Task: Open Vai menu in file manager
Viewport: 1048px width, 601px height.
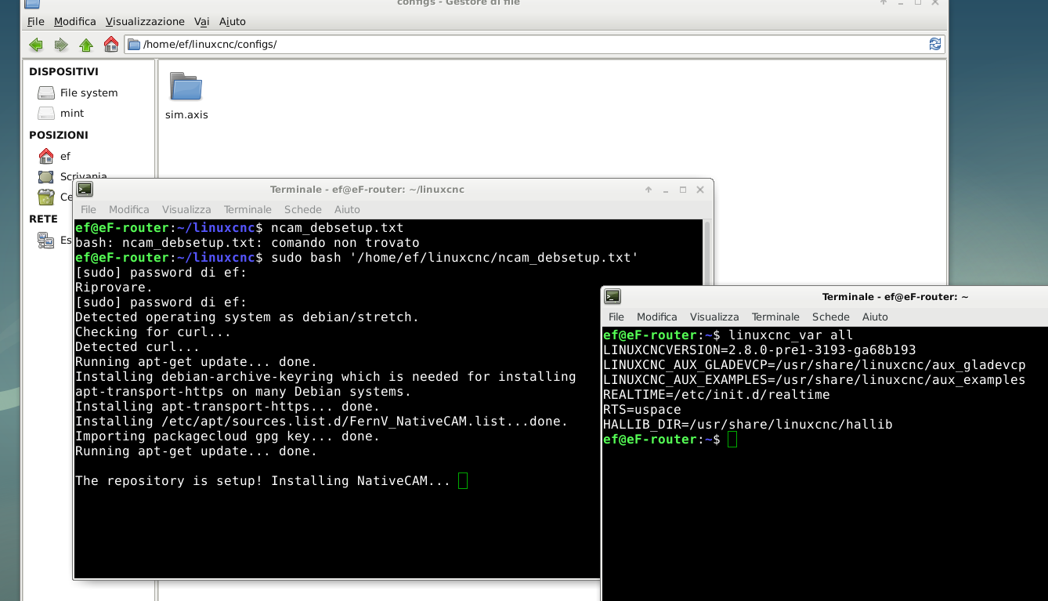Action: tap(201, 21)
